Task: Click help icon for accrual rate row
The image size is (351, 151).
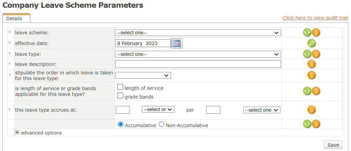Action: 311,110
